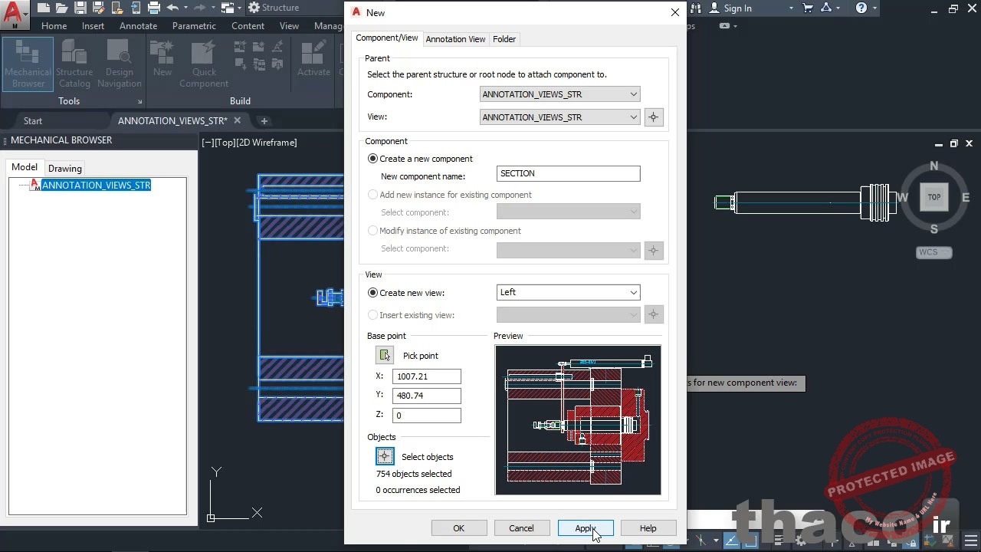Select Create a new component radio button
Viewport: 981px width, 552px height.
pos(373,159)
